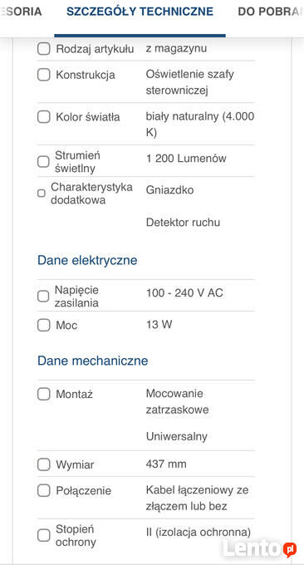Viewport: 304px width, 565px height.
Task: Check the Konstrukcja checkbox
Action: coord(43,75)
